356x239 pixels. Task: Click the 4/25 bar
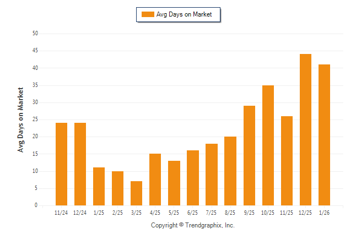point(155,180)
